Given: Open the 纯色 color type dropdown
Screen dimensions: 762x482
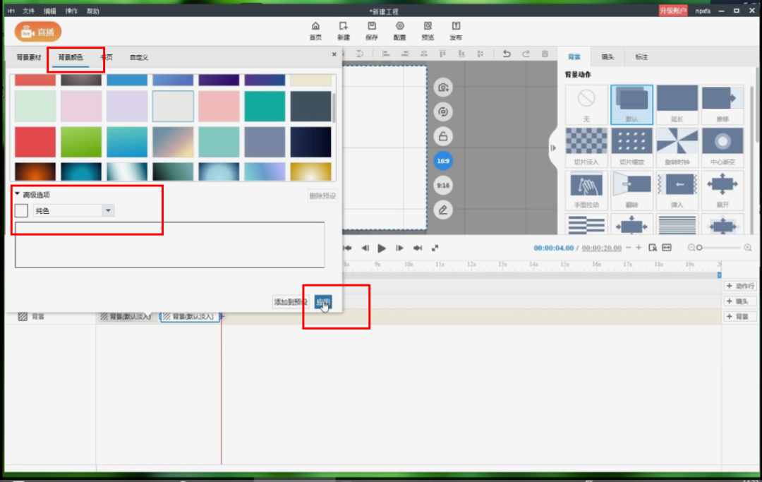Looking at the screenshot, I should (x=108, y=210).
